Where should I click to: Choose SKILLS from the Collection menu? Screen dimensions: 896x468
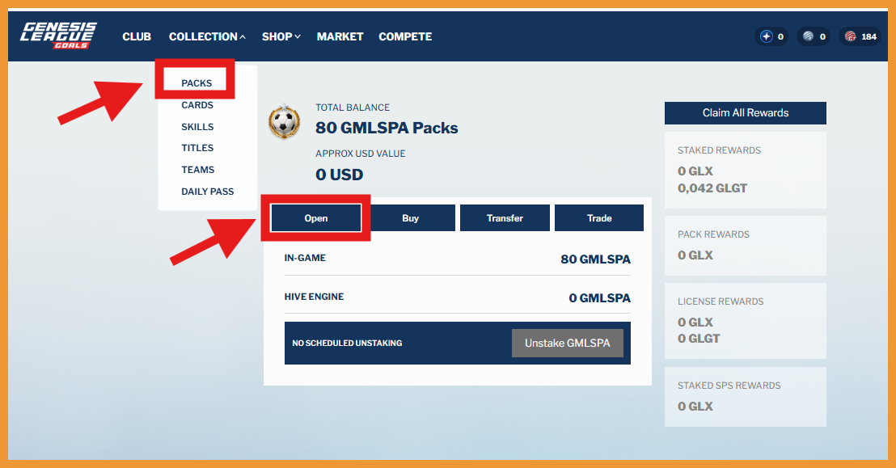(197, 127)
